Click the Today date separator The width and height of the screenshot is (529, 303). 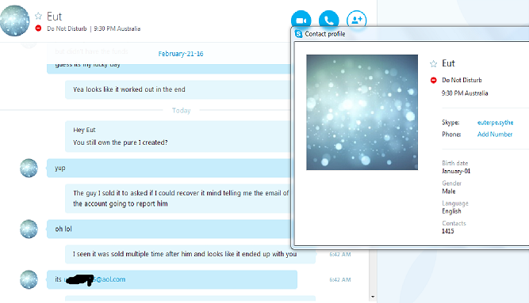(x=181, y=111)
